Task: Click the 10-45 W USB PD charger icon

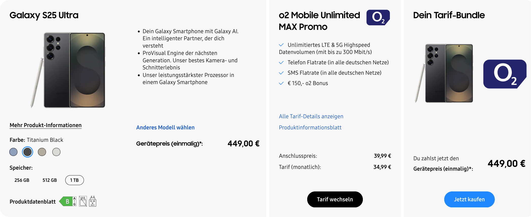Action: [93, 202]
